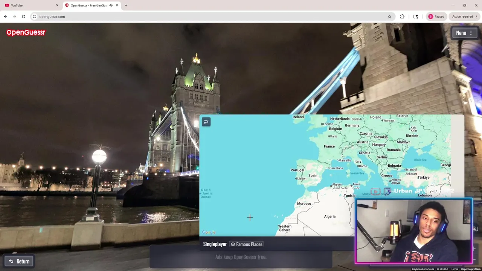
Task: Minimize the Chrome window
Action: (x=453, y=5)
